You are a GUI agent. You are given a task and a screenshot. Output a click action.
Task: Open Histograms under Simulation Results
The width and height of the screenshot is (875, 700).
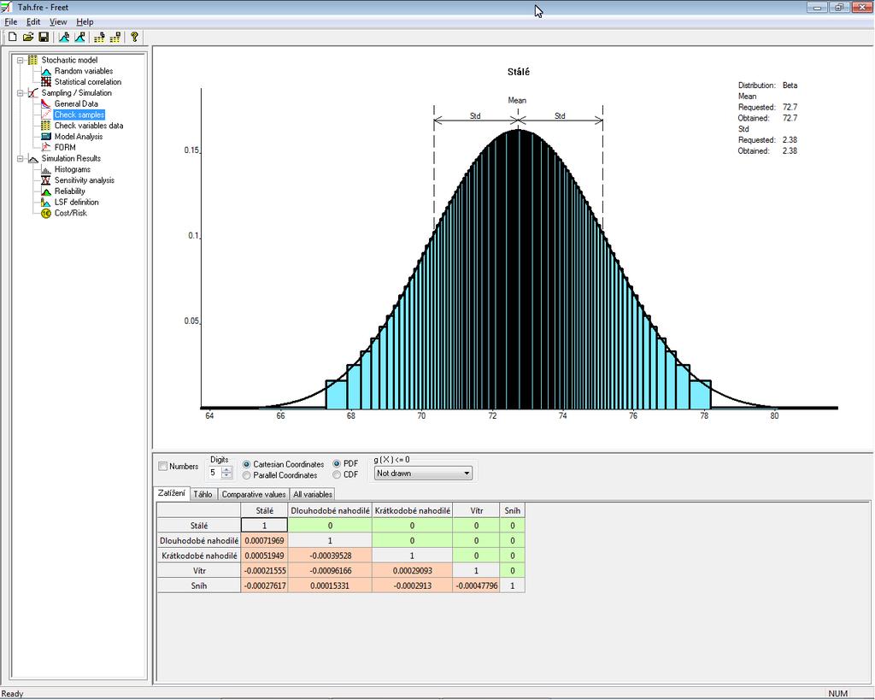73,169
